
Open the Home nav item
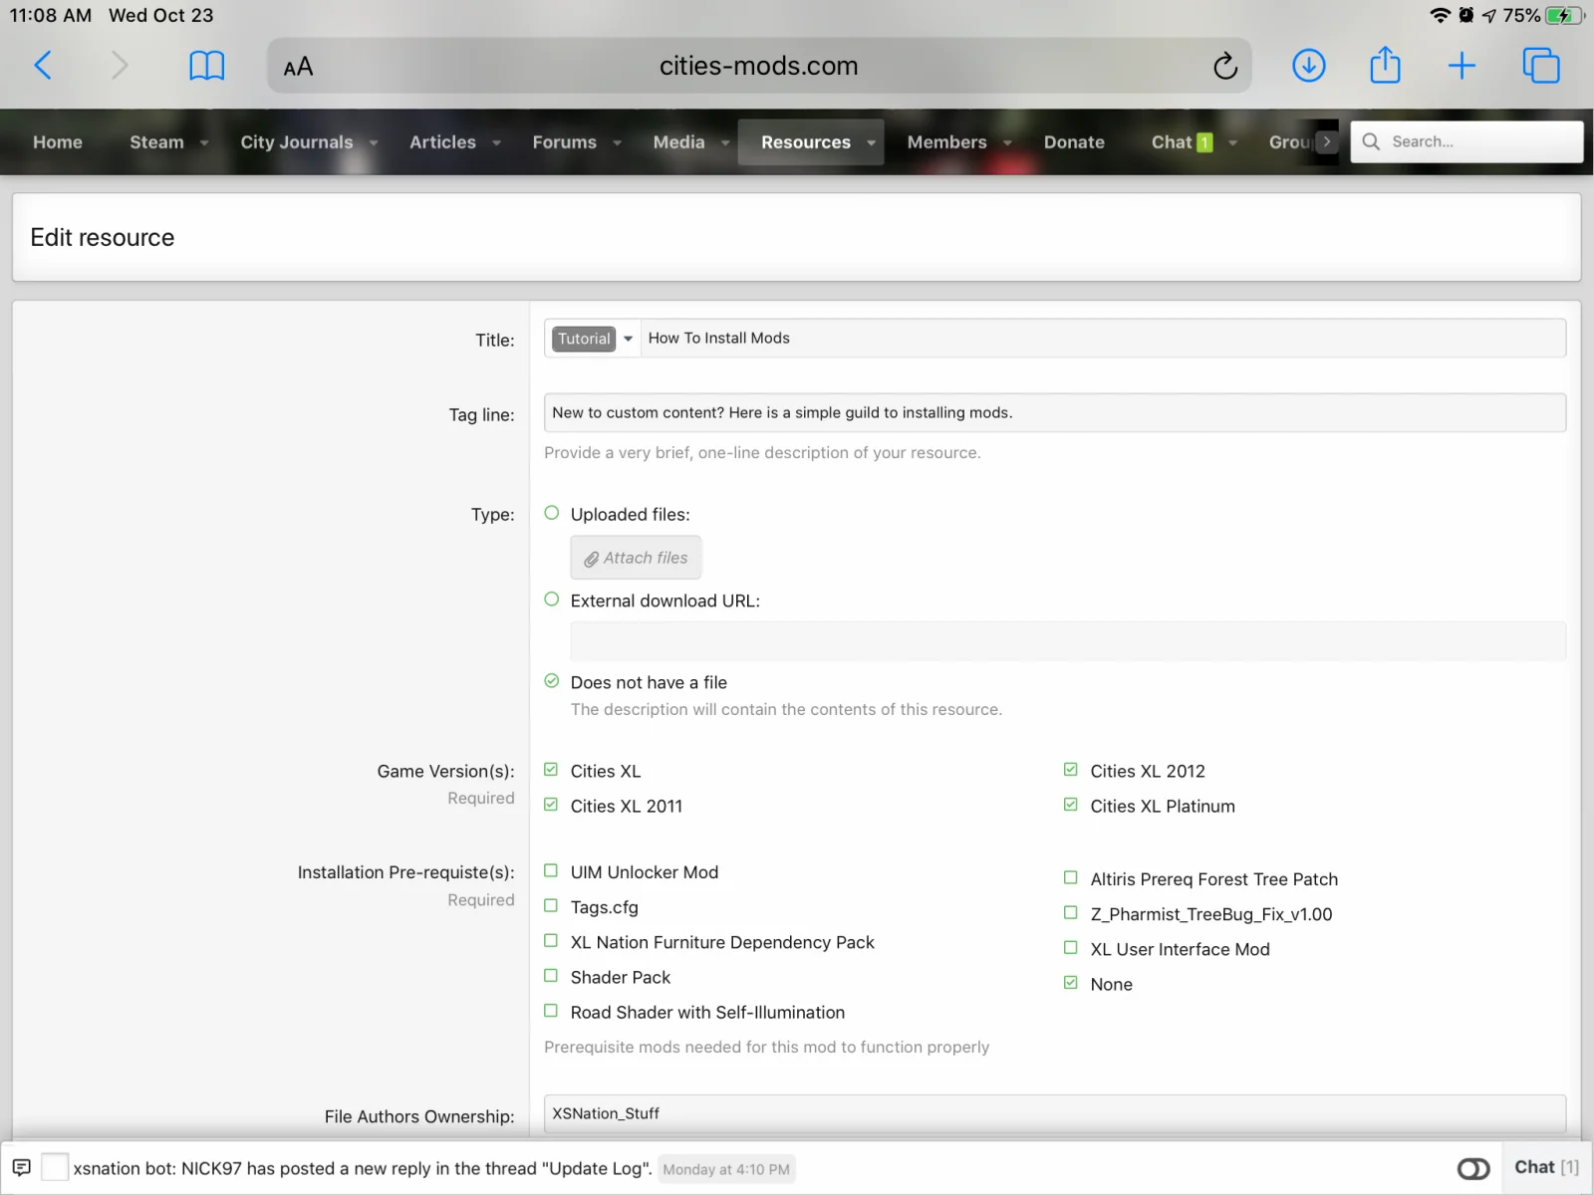[58, 142]
